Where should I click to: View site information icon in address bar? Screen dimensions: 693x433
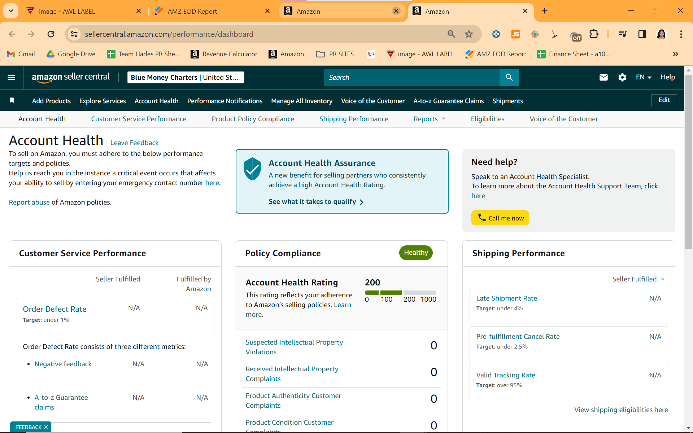click(x=74, y=34)
